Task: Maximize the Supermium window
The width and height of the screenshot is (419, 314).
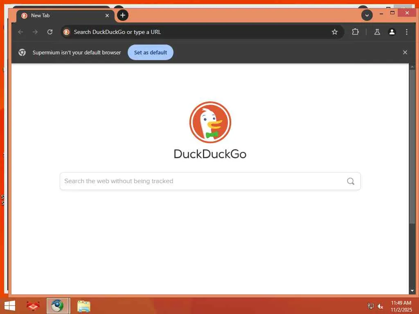Action: 392,13
